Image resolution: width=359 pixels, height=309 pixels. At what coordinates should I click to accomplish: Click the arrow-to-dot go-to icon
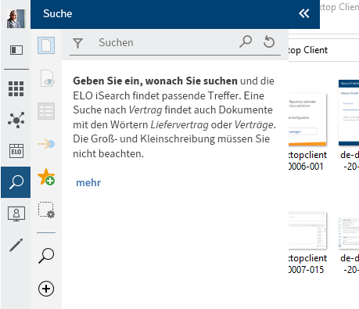(46, 144)
